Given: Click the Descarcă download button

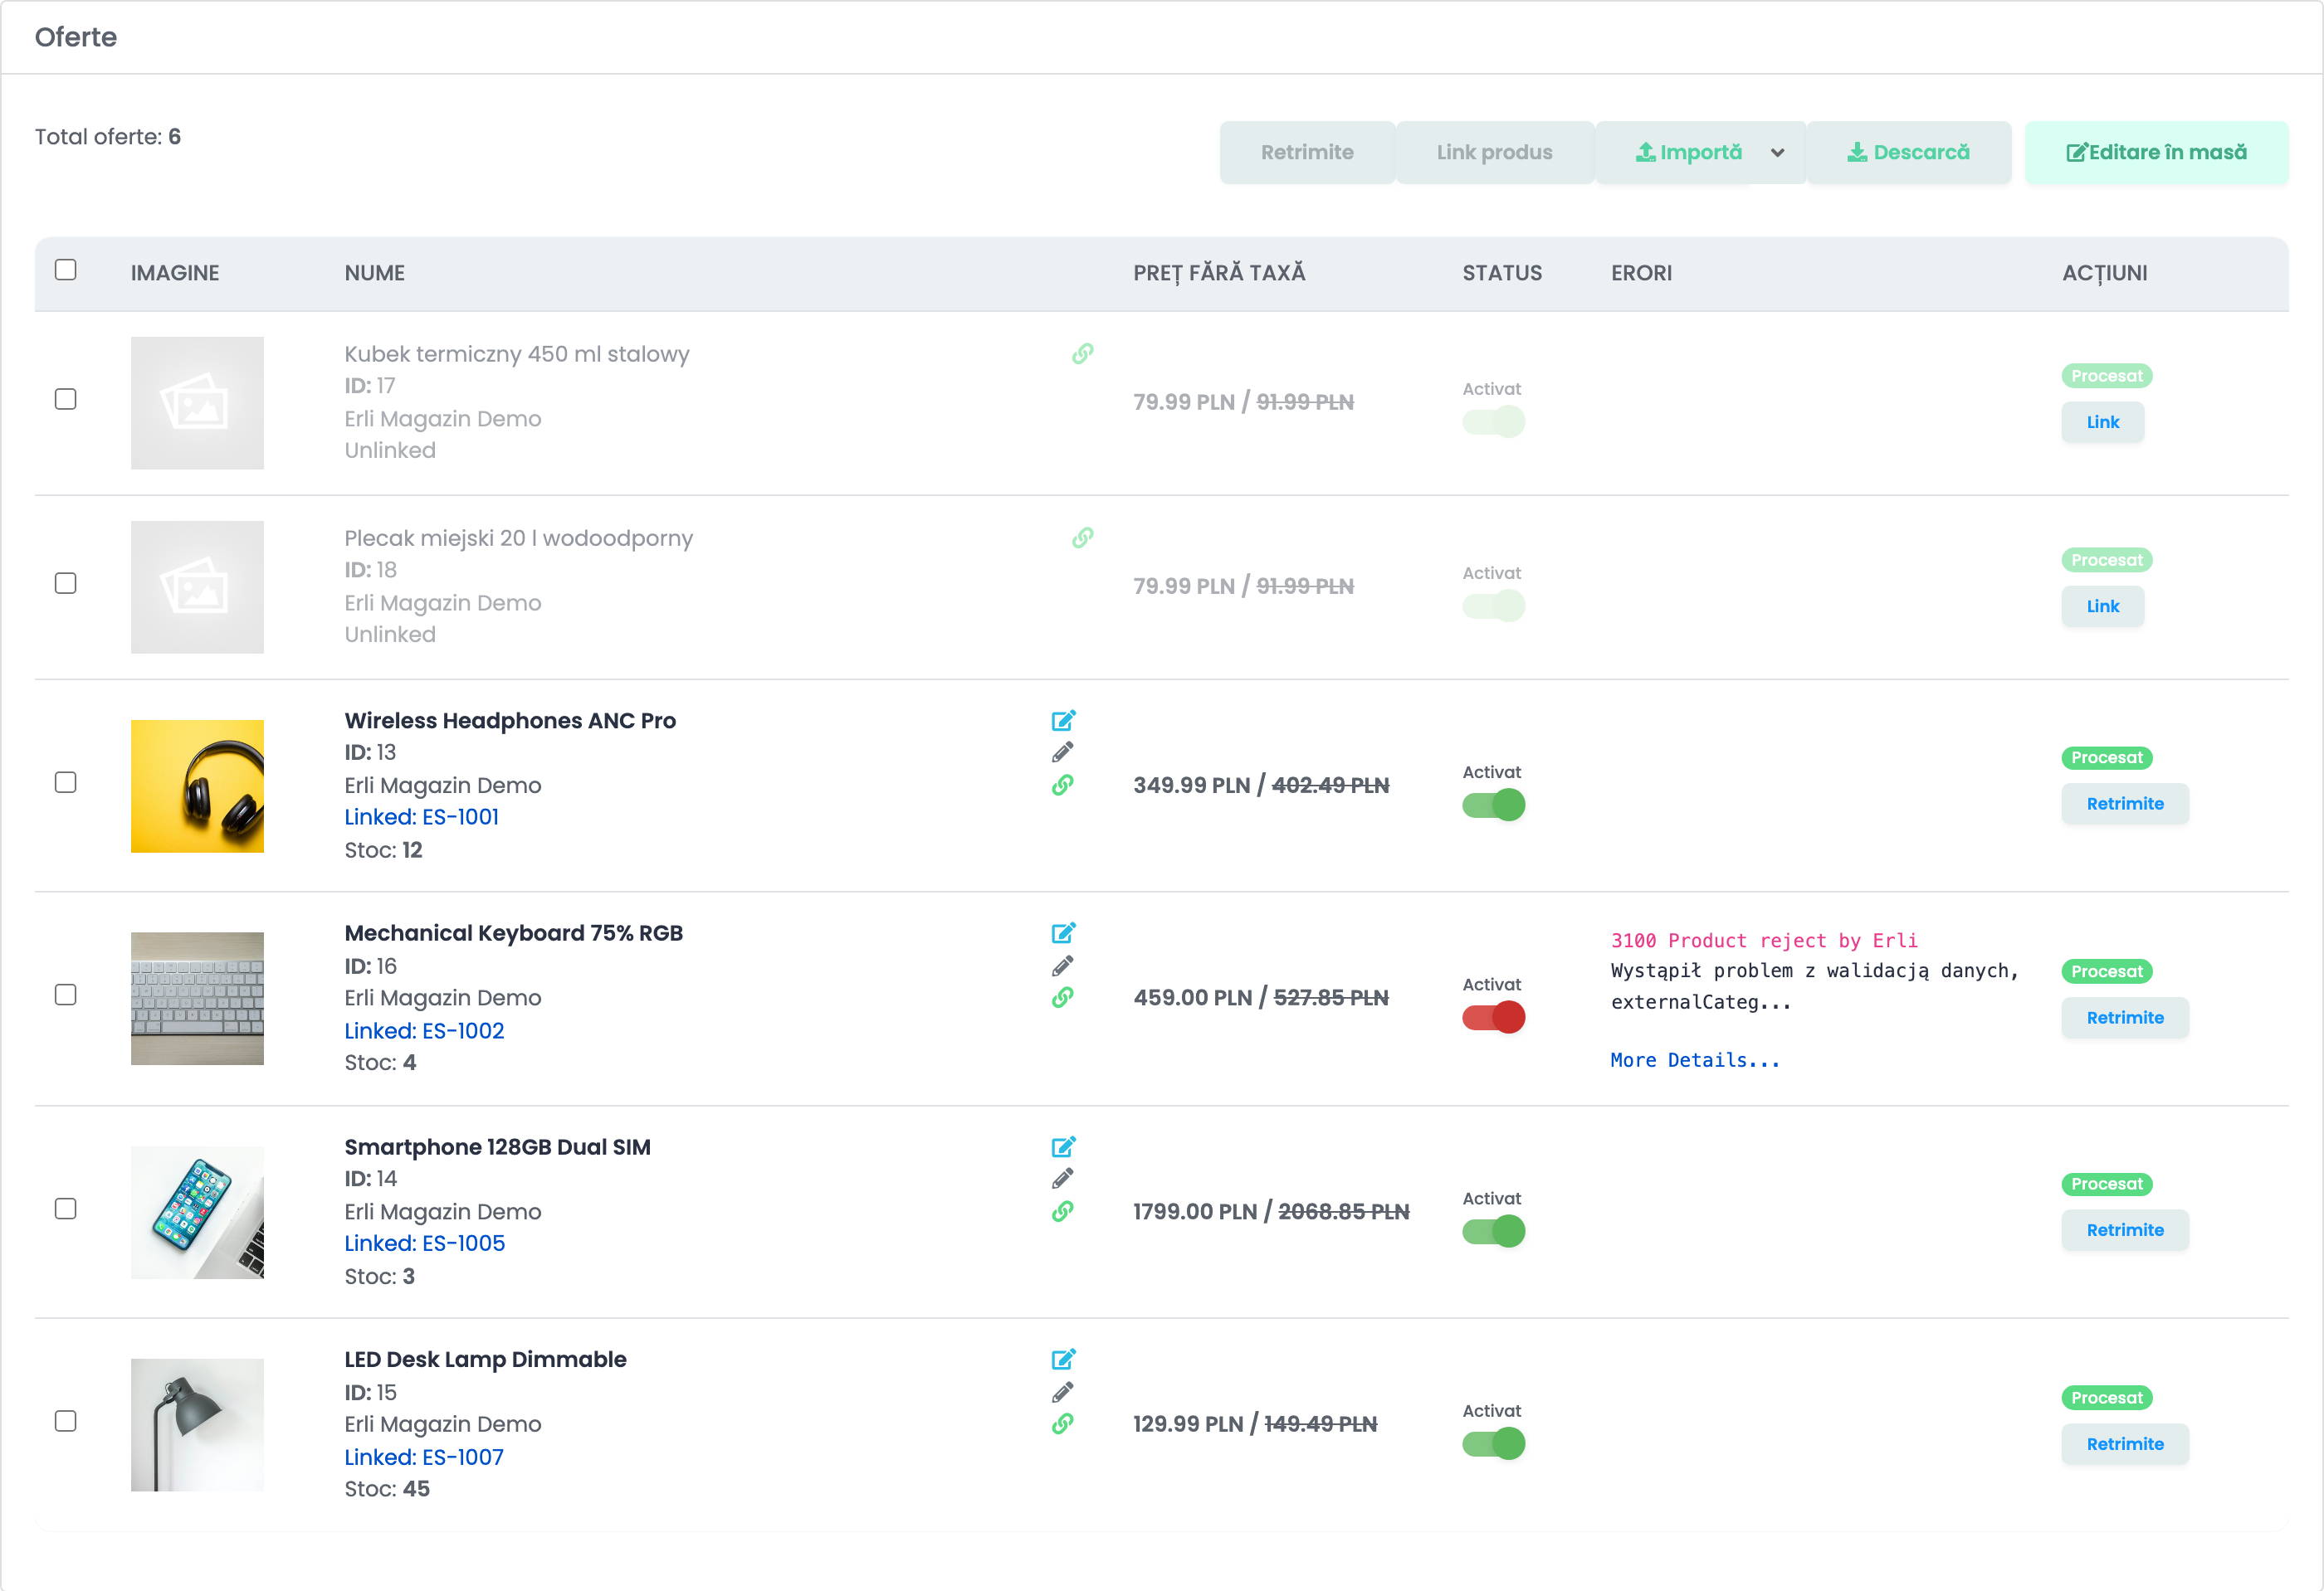Looking at the screenshot, I should click(x=1908, y=153).
